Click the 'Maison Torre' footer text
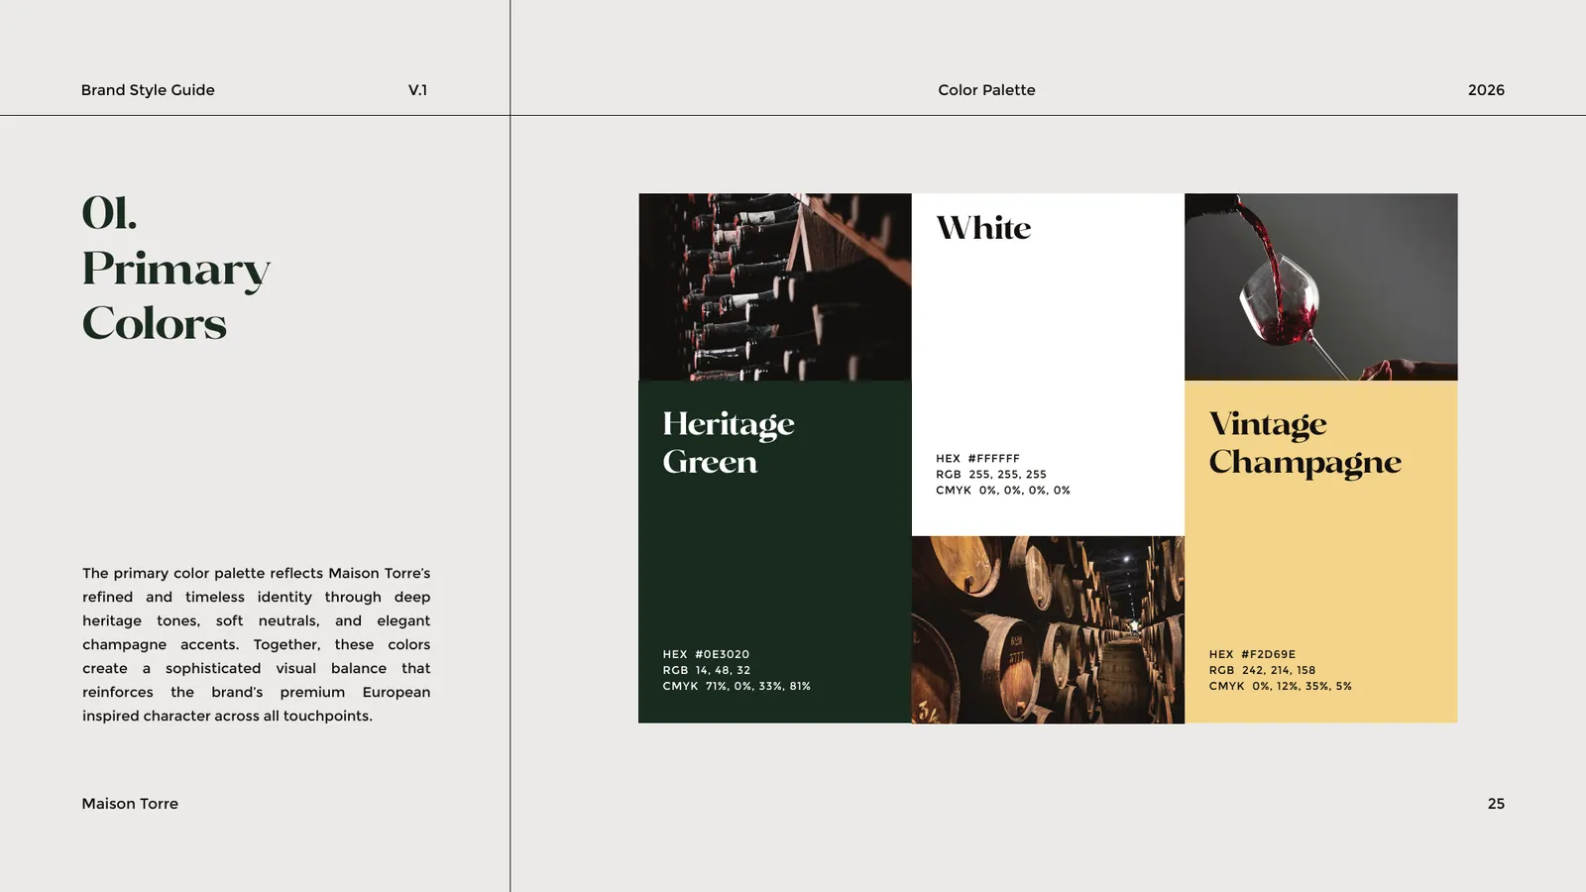Screen dimensions: 1586x892 pyautogui.click(x=130, y=804)
